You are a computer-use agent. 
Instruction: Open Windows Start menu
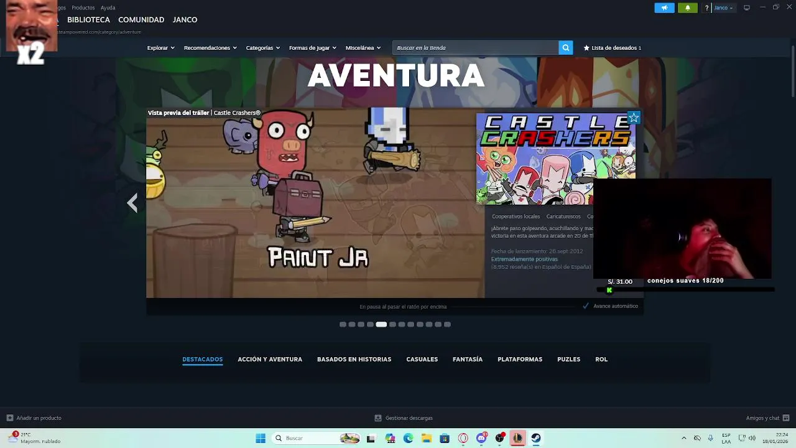pos(261,438)
